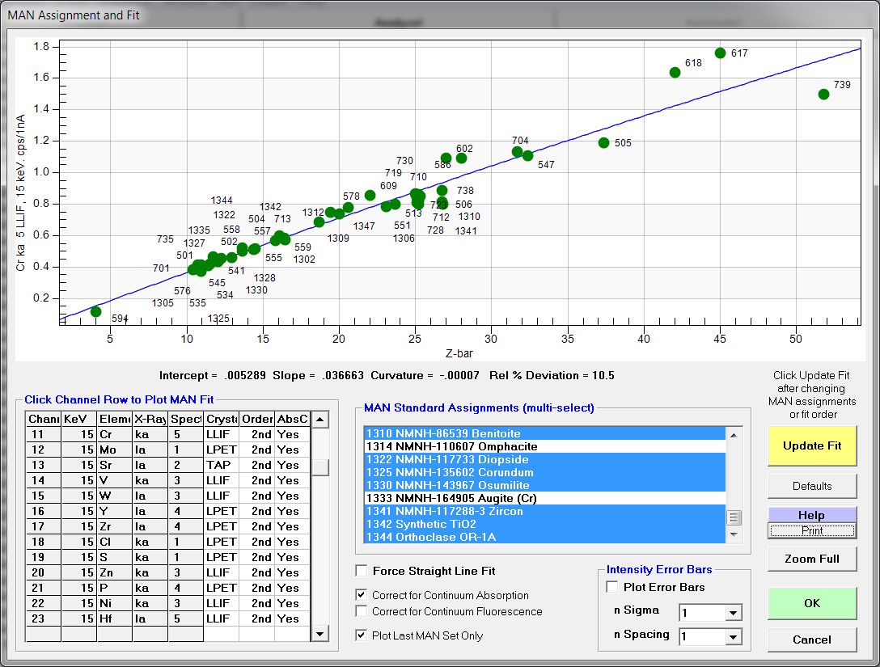Screen dimensions: 880x667
Task: Confirm the dialog with OK
Action: (x=812, y=603)
